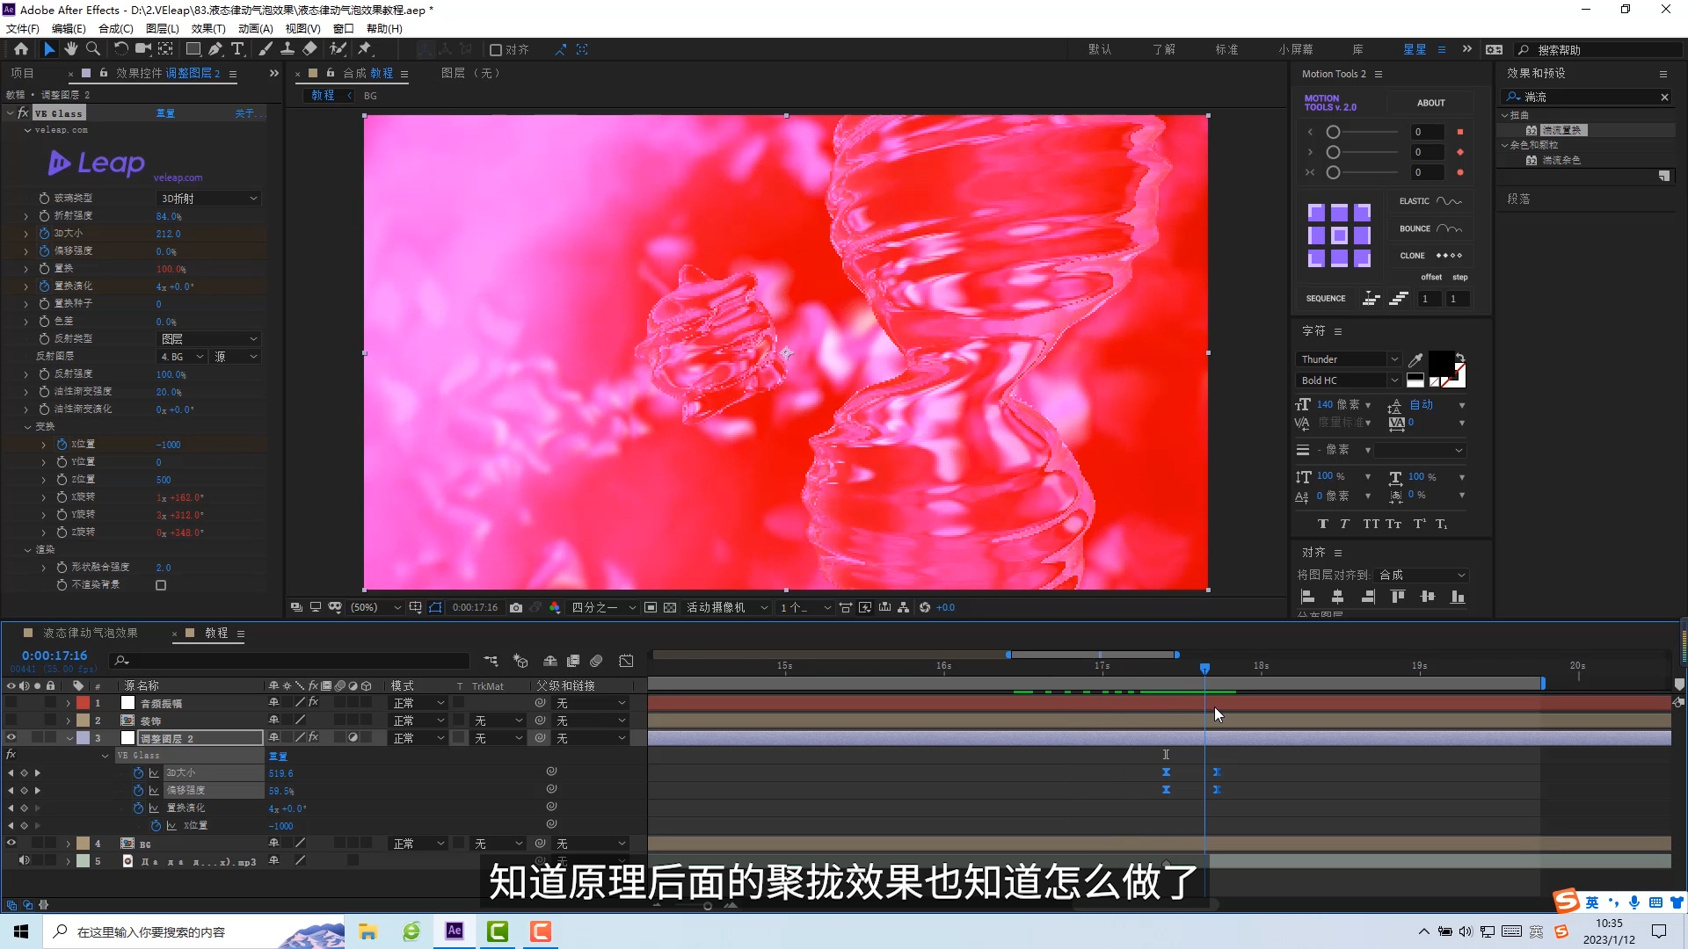This screenshot has height=949, width=1688.
Task: Open 合成(C) menu
Action: coord(116,28)
